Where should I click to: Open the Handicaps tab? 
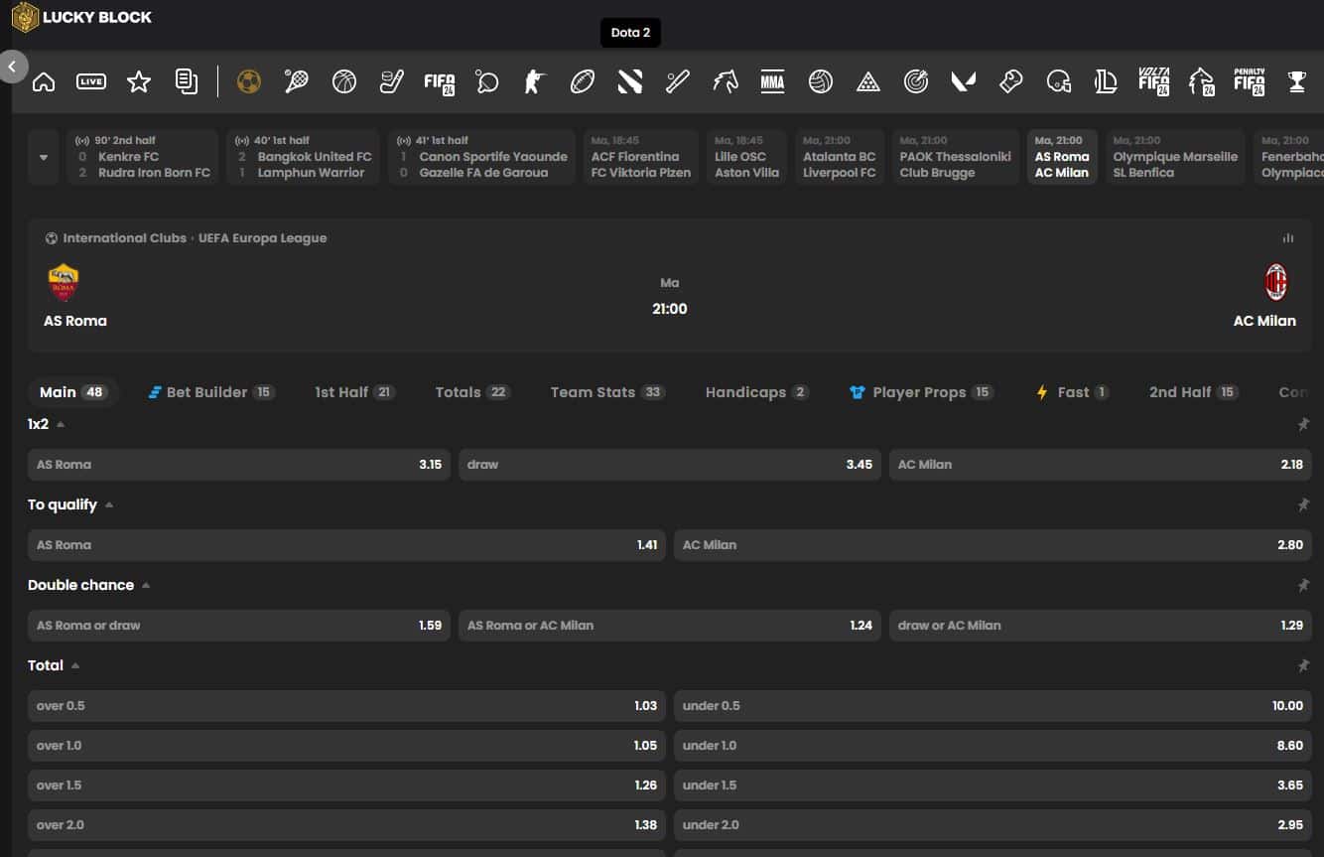coord(757,392)
